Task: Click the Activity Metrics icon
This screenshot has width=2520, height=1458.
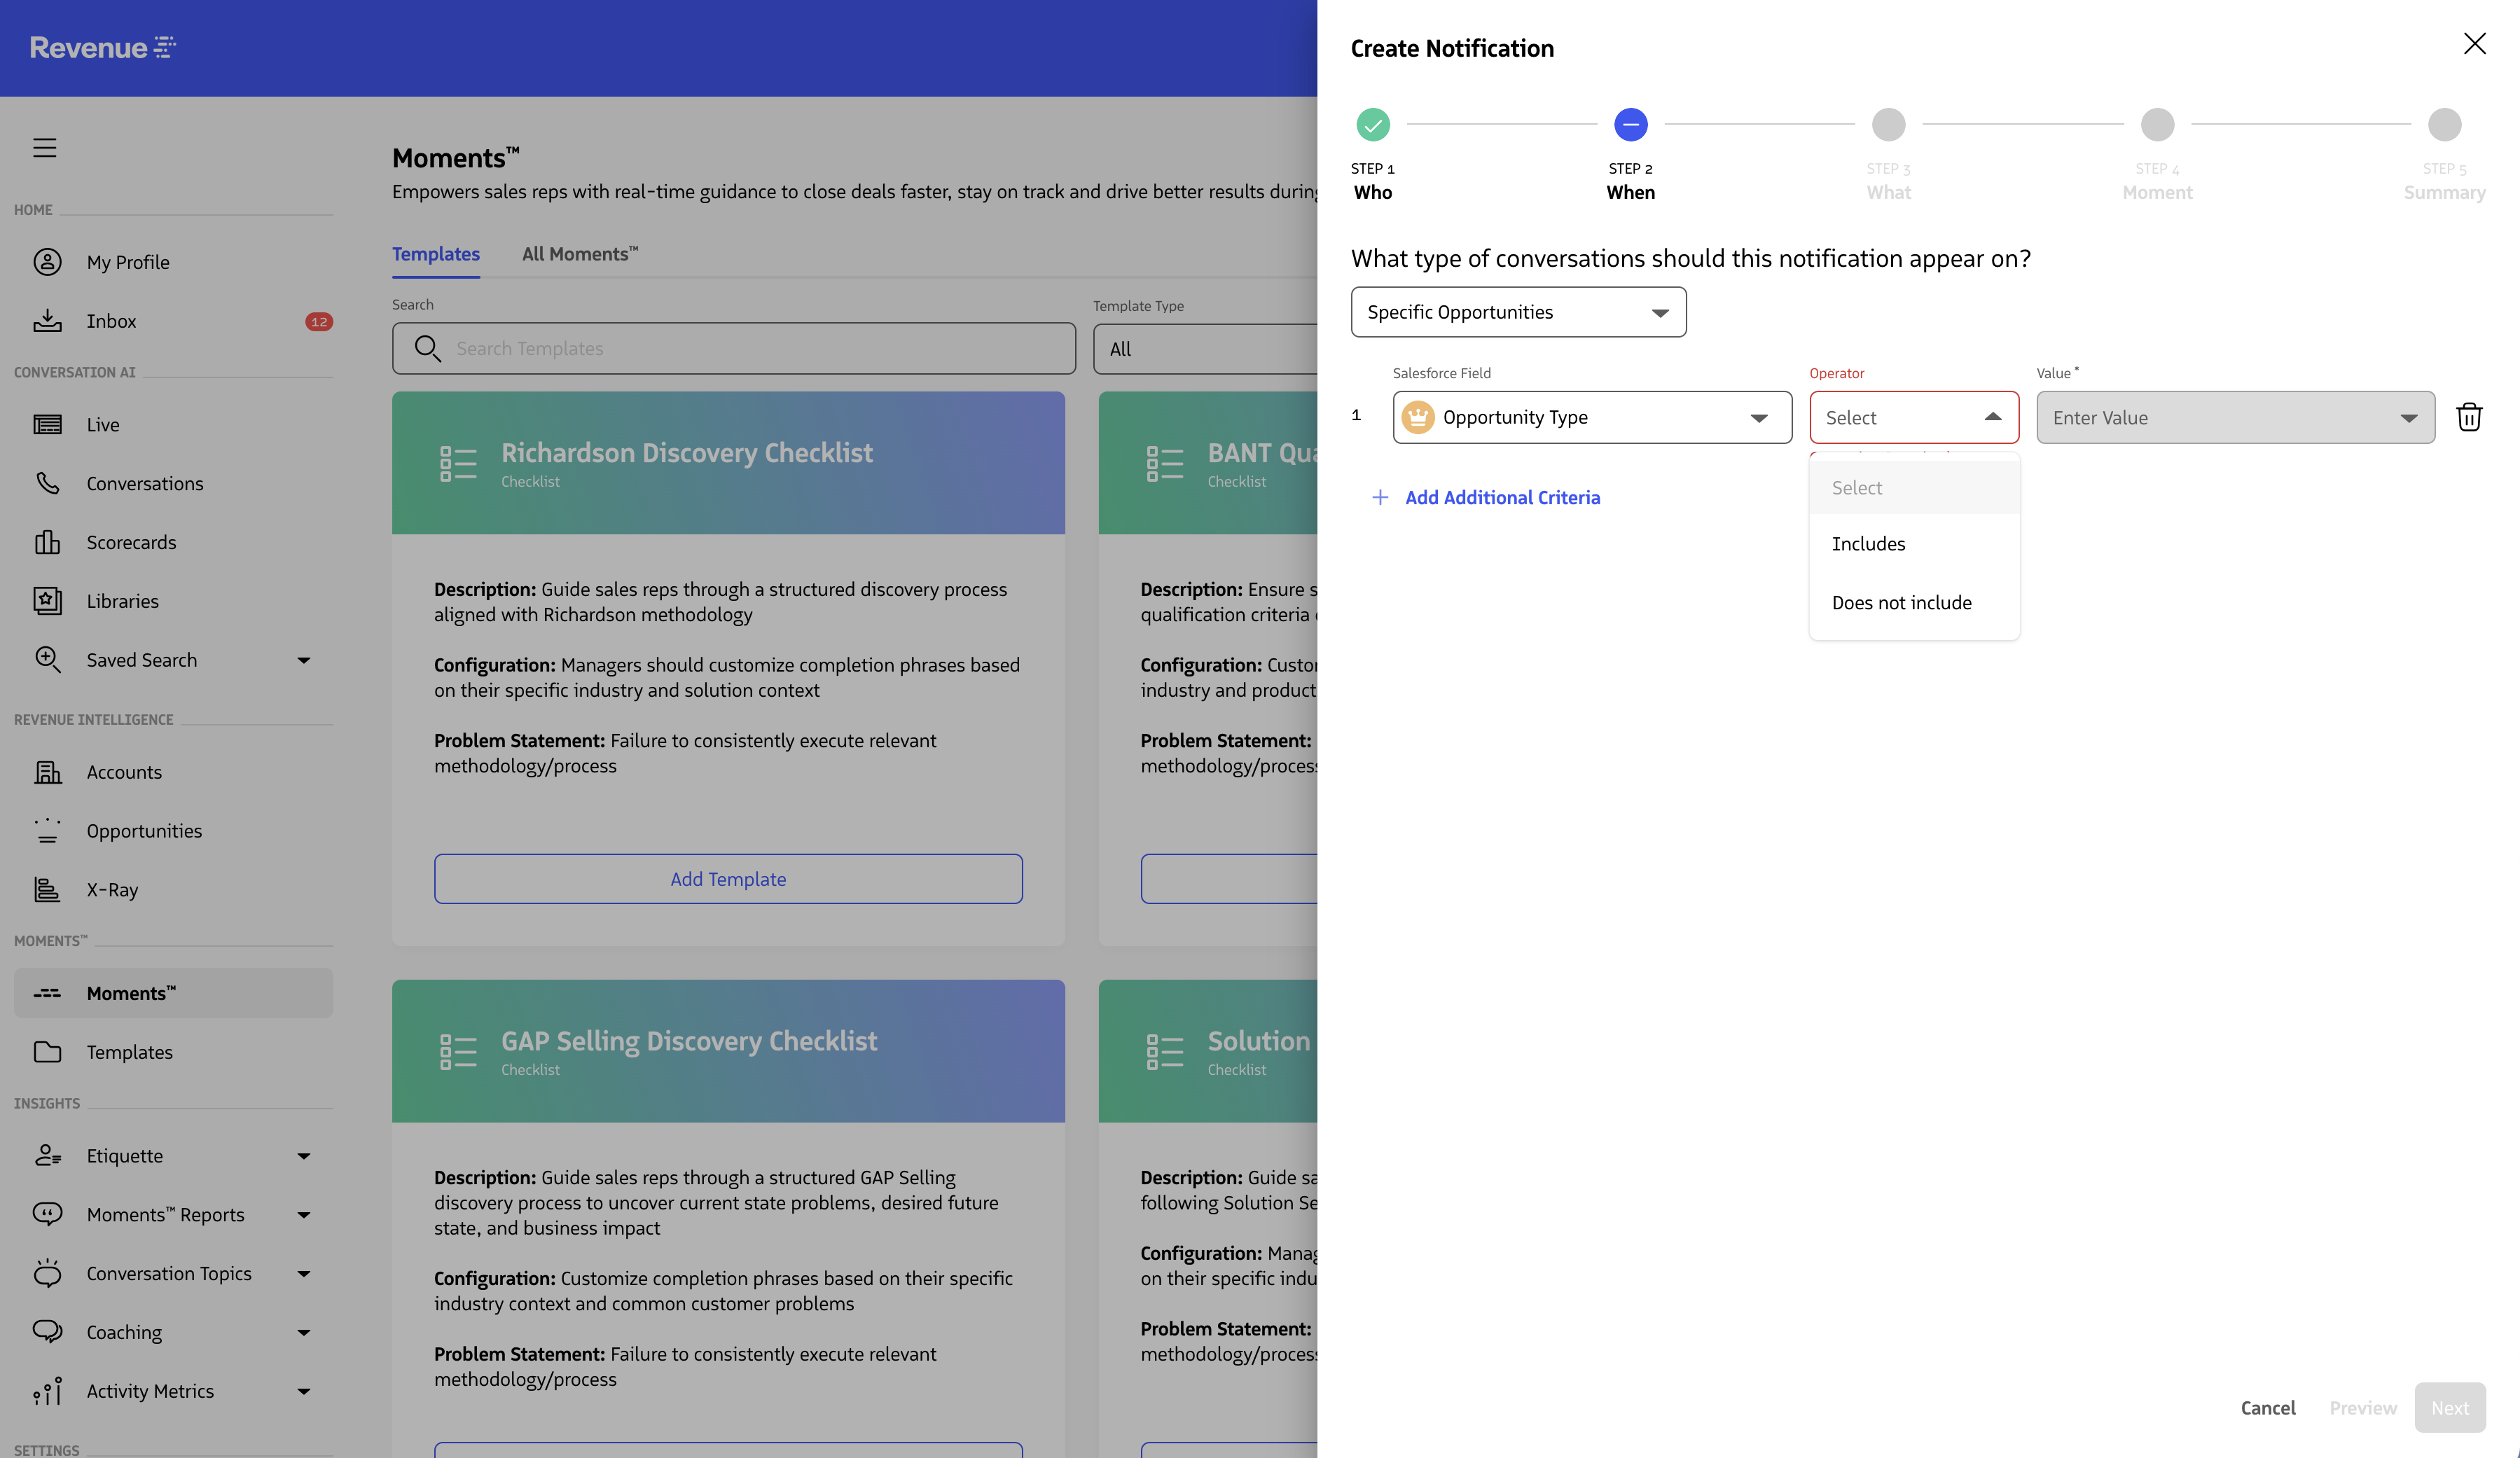Action: pyautogui.click(x=47, y=1391)
